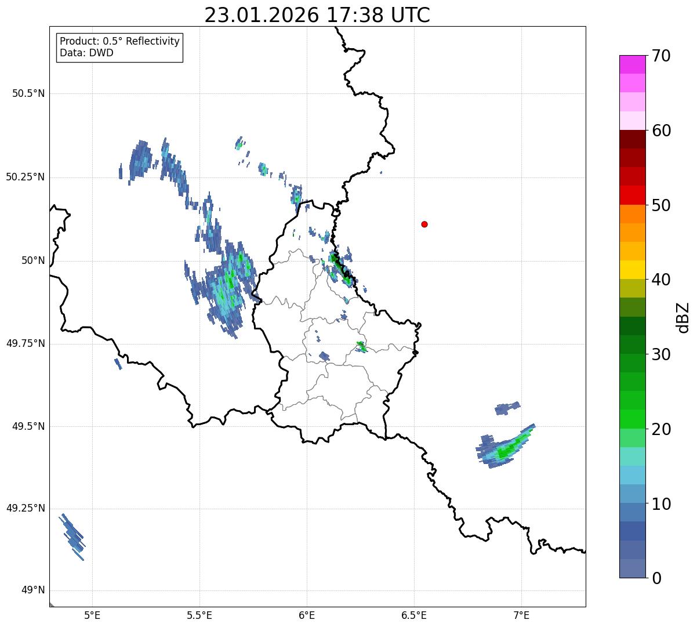Click the 7°E longitude label
The height and width of the screenshot is (627, 697).
click(x=521, y=615)
